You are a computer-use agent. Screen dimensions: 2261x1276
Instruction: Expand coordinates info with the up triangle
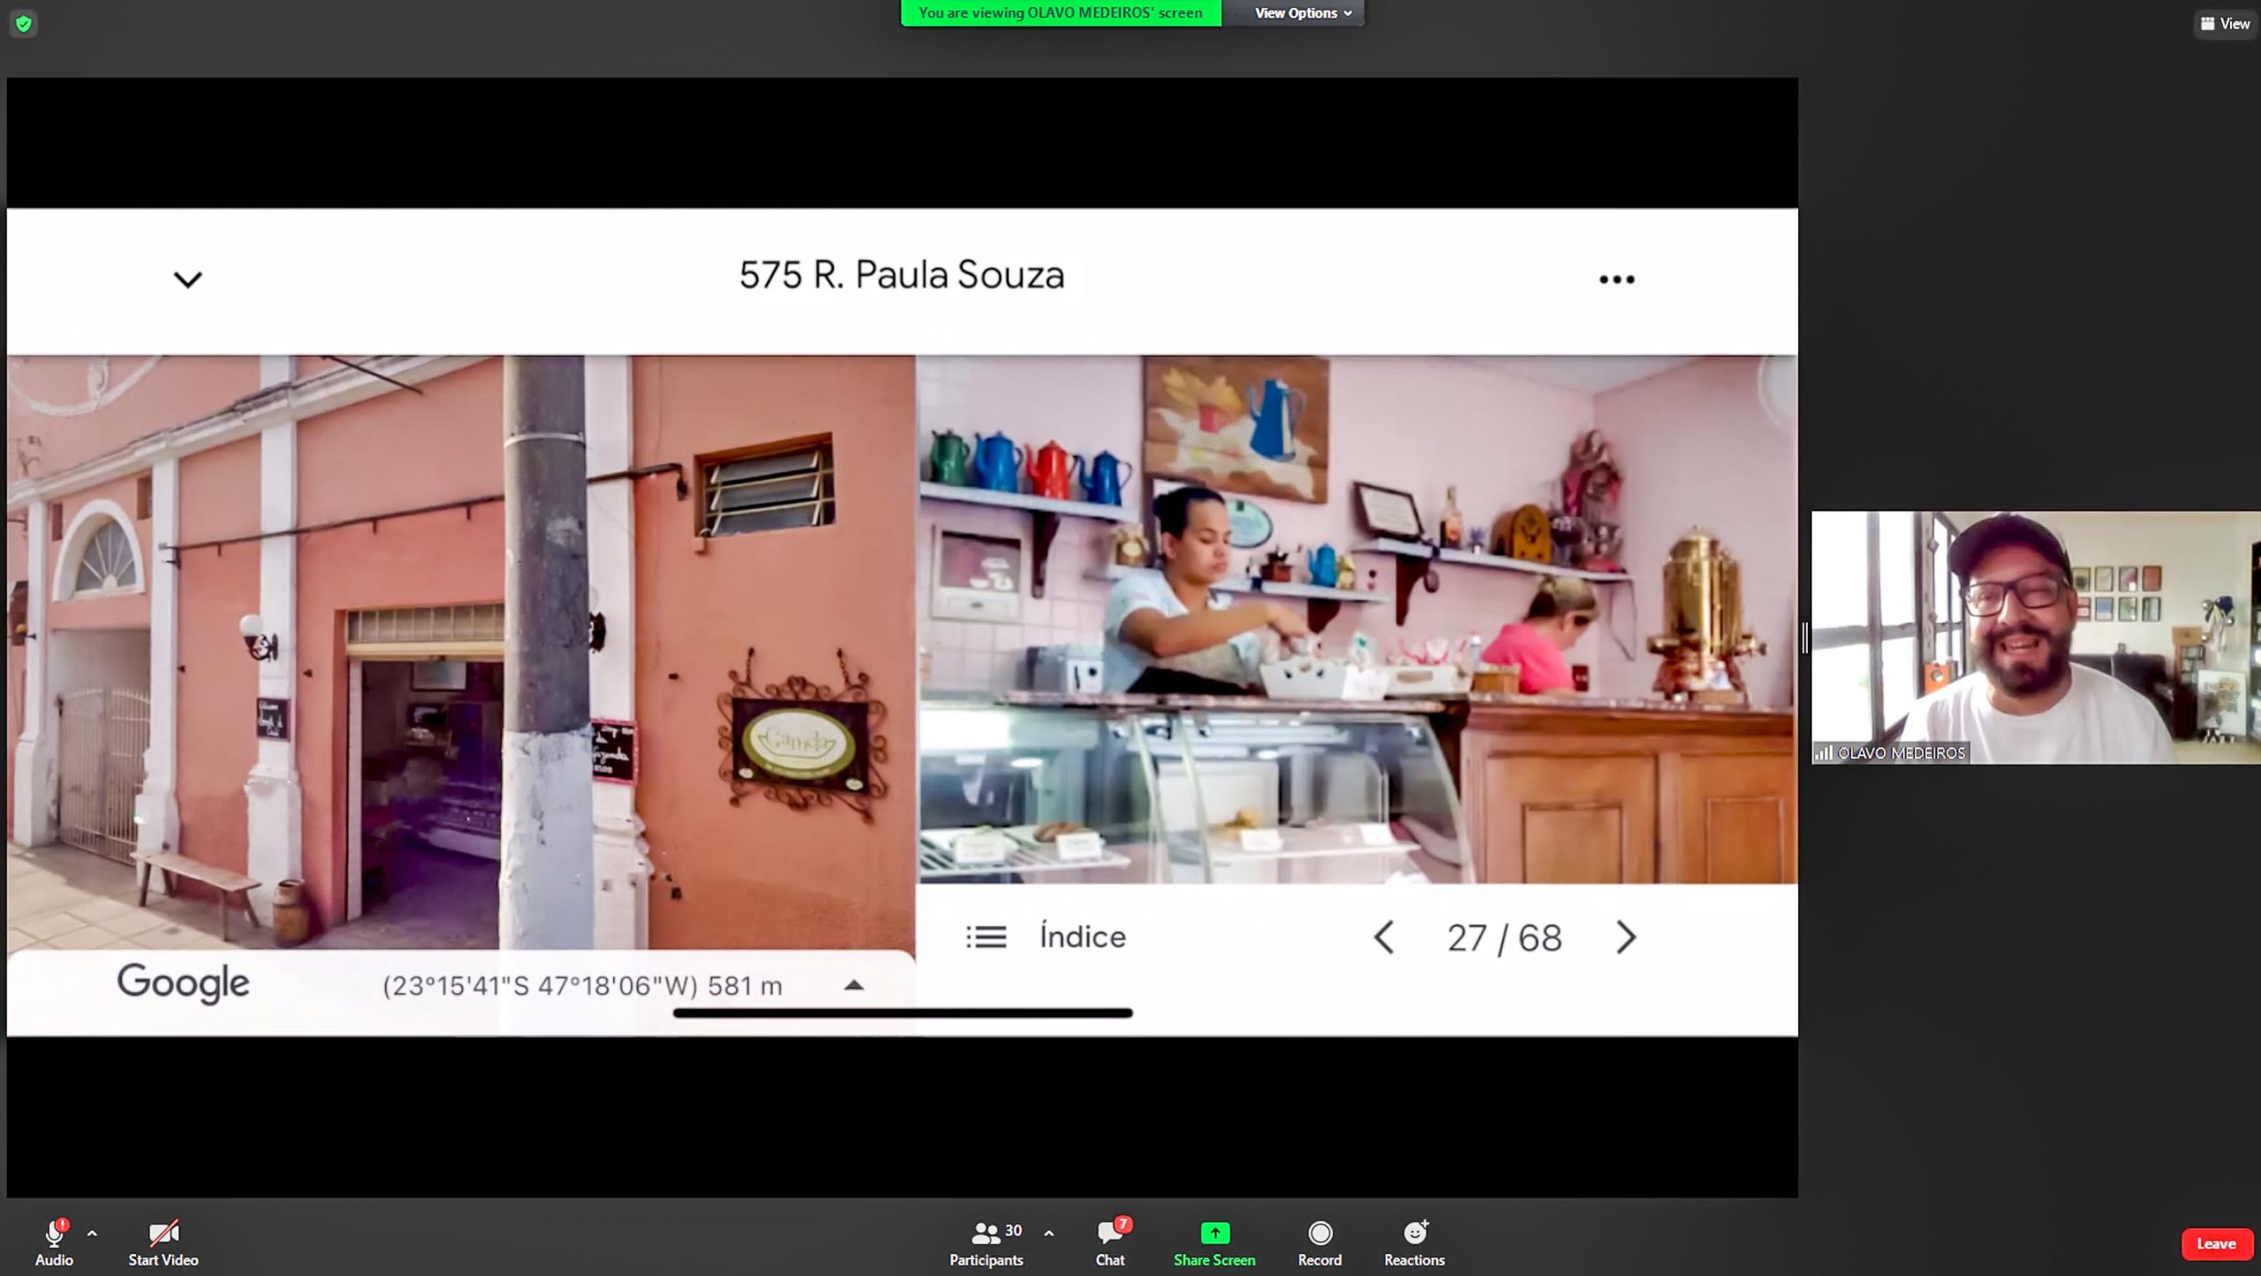[853, 985]
